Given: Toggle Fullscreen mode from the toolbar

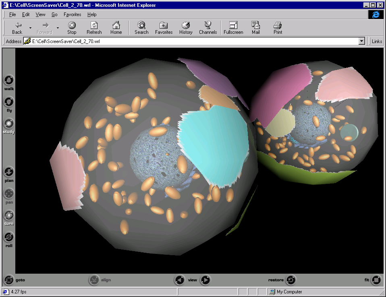Looking at the screenshot, I should coord(233,28).
